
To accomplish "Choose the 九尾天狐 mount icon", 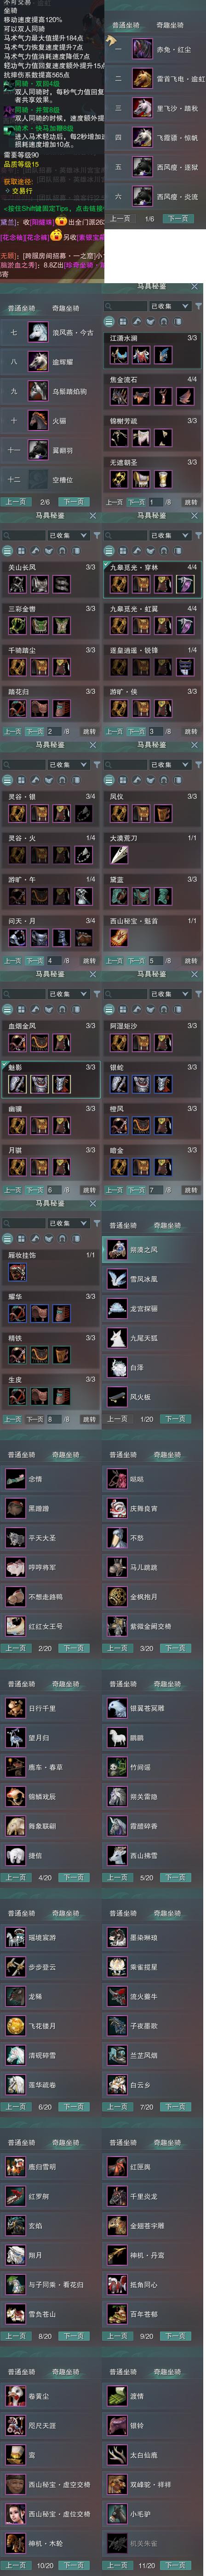I will 116,1337.
